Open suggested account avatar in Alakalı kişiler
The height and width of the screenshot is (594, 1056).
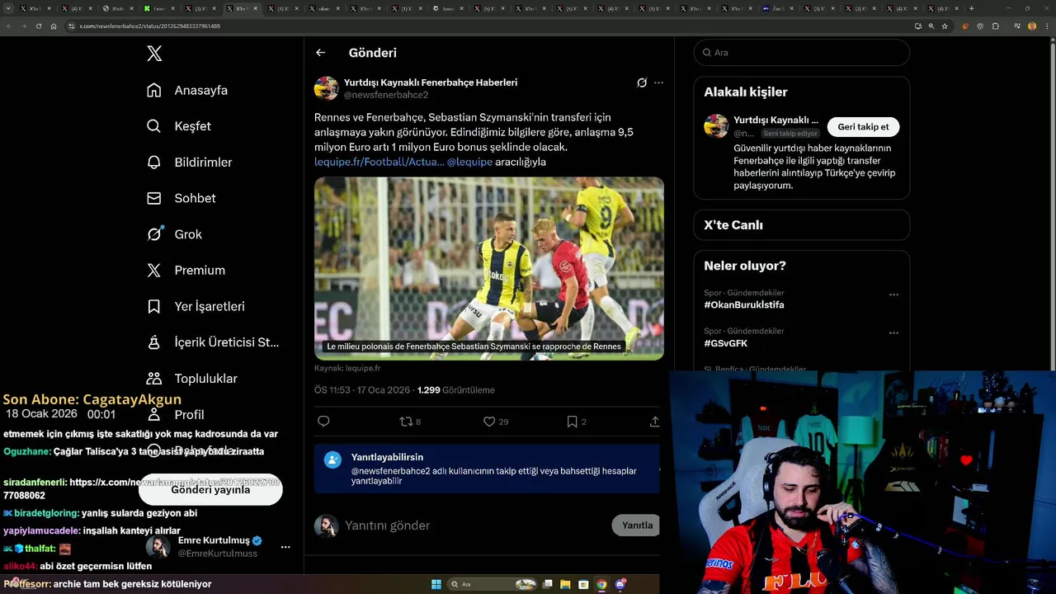[x=715, y=126]
